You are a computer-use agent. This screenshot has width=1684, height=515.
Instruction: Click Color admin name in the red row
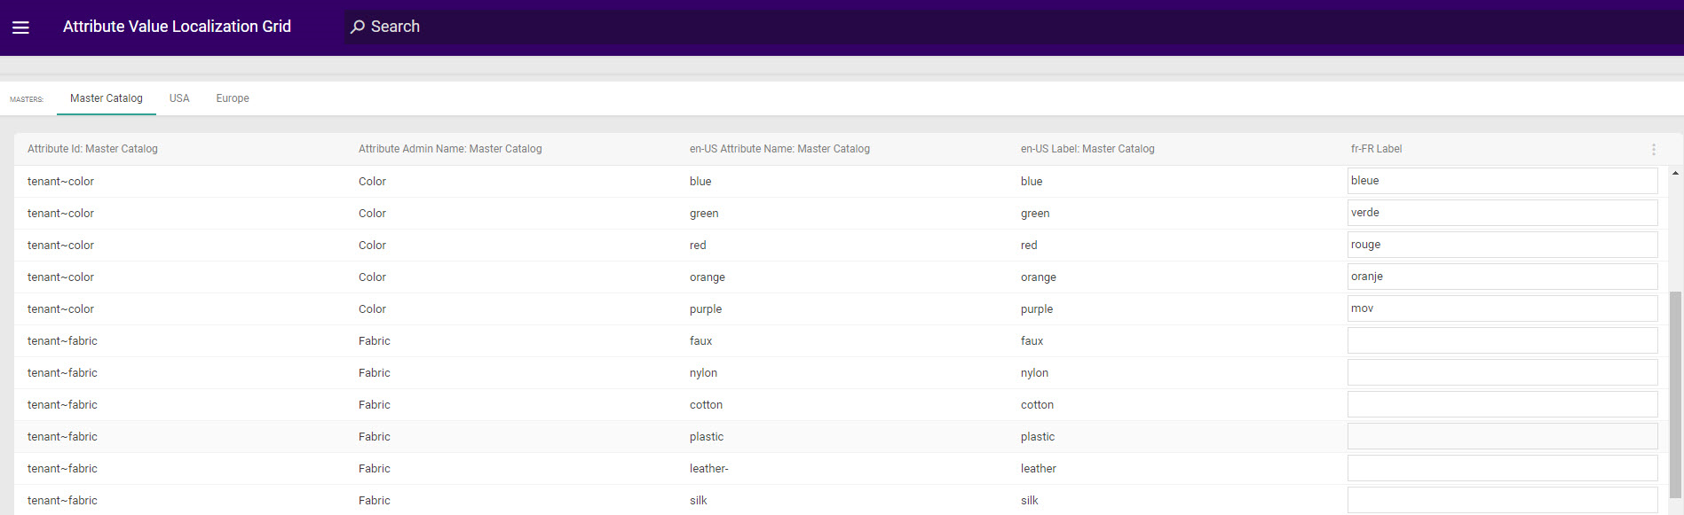(x=372, y=245)
